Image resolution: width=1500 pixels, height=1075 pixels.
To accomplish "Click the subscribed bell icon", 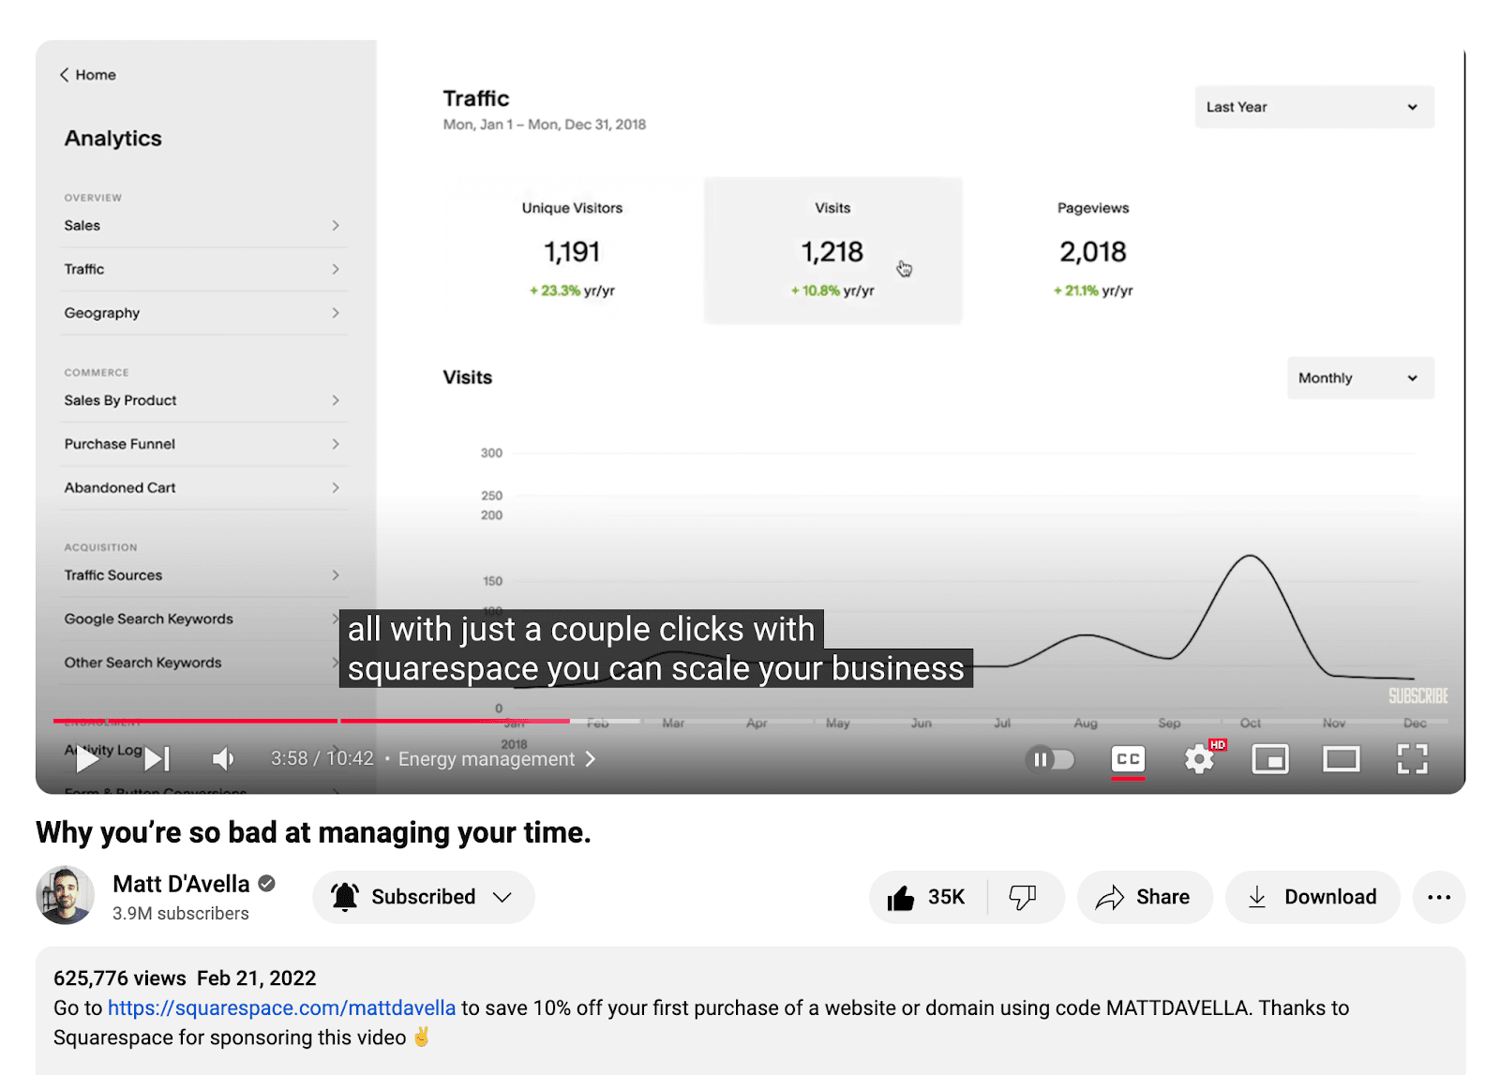I will pyautogui.click(x=345, y=897).
